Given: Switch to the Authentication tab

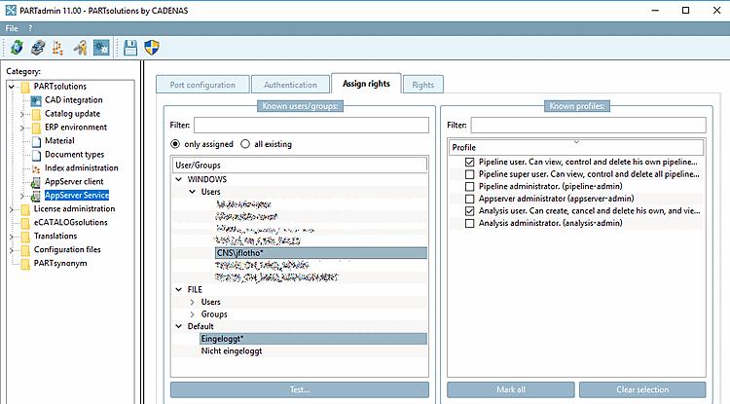Looking at the screenshot, I should 290,85.
